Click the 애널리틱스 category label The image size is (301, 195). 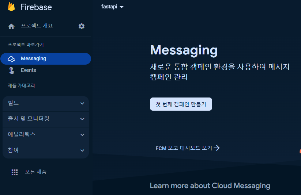click(x=22, y=134)
